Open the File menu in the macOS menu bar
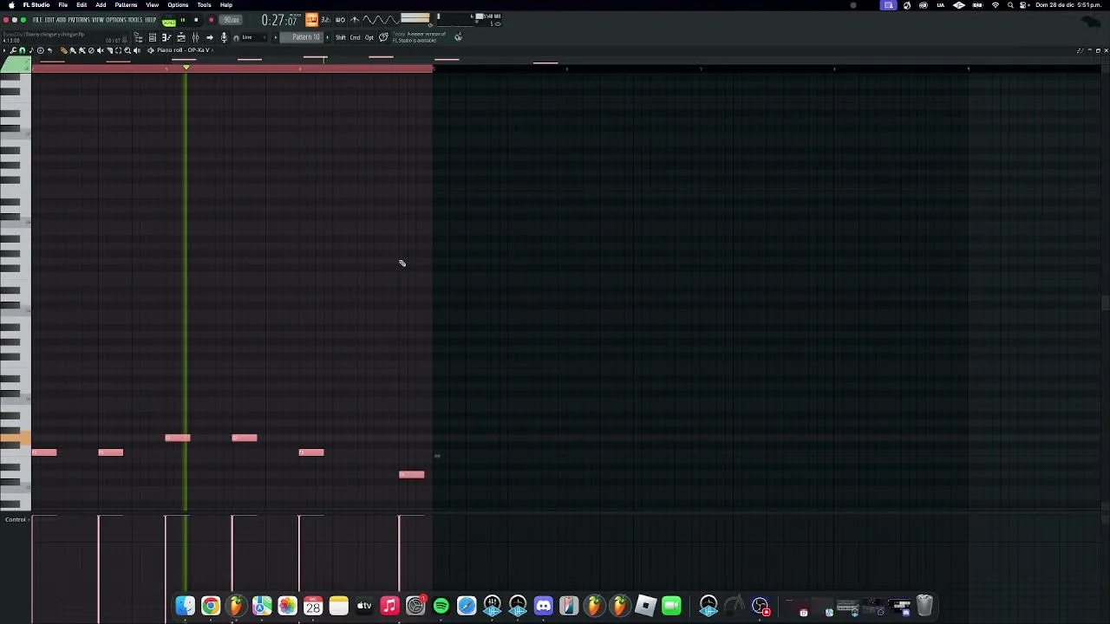This screenshot has width=1110, height=624. [62, 5]
